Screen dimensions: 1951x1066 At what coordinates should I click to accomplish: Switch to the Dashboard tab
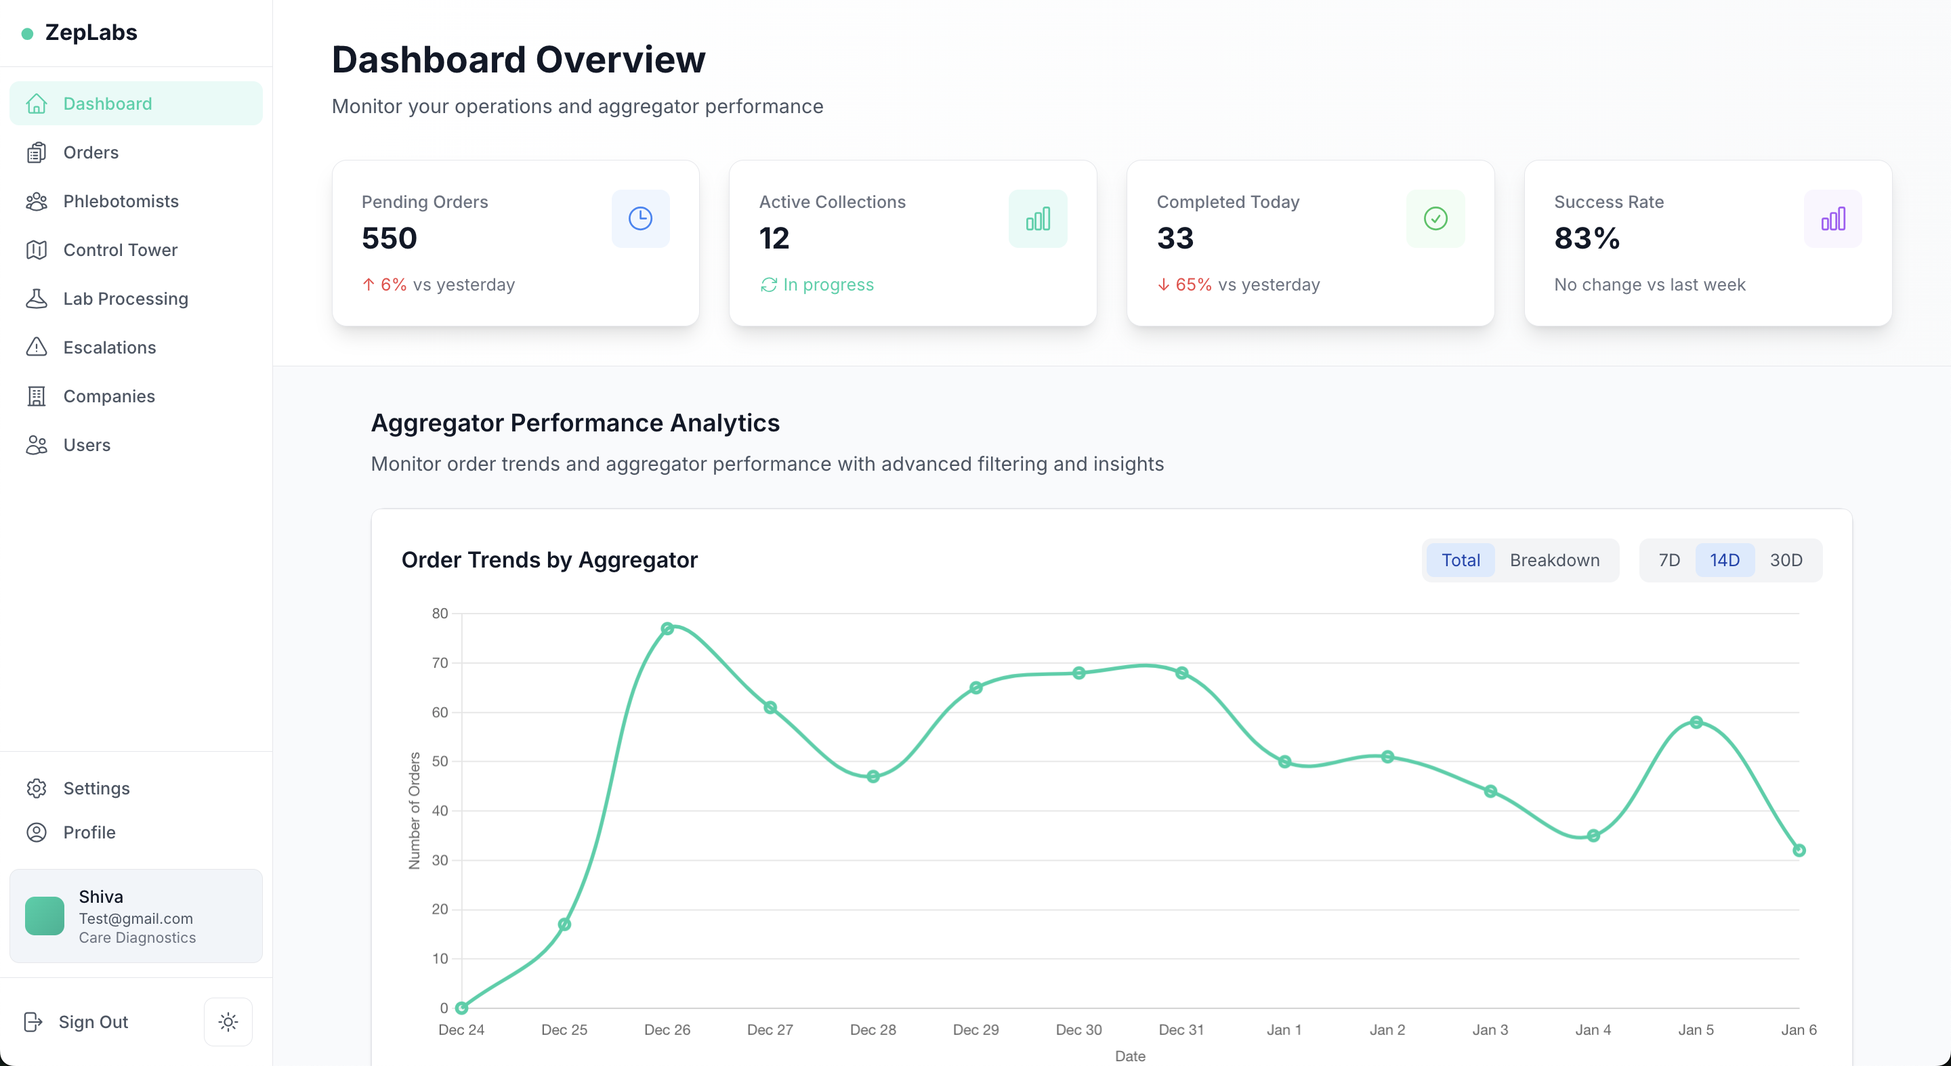[x=107, y=103]
